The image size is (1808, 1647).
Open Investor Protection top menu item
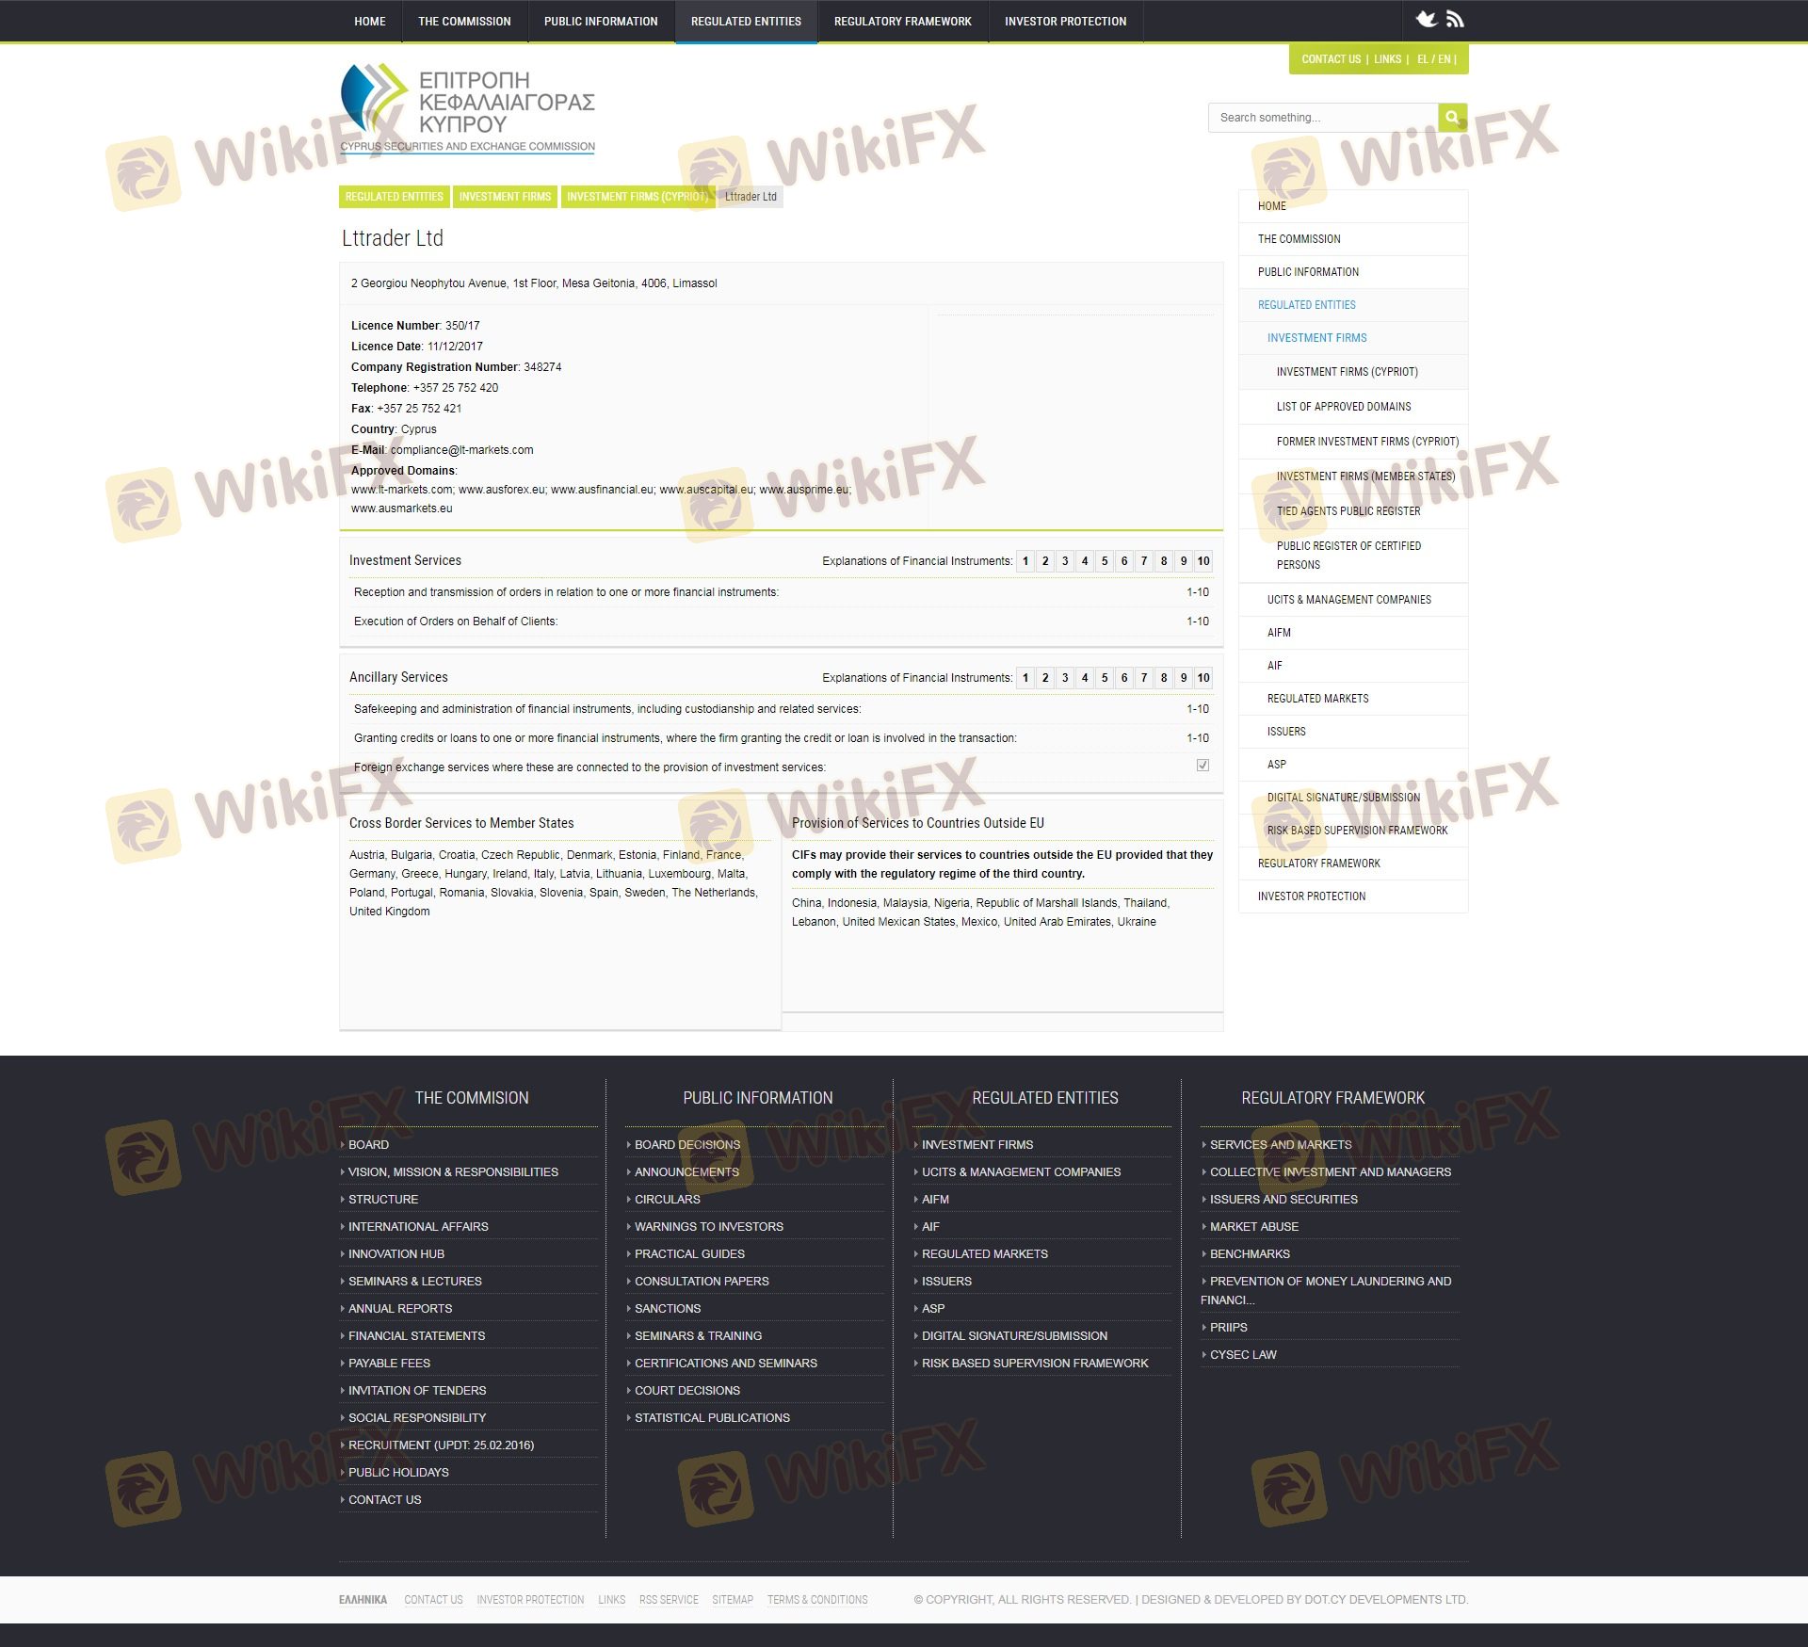tap(1065, 21)
